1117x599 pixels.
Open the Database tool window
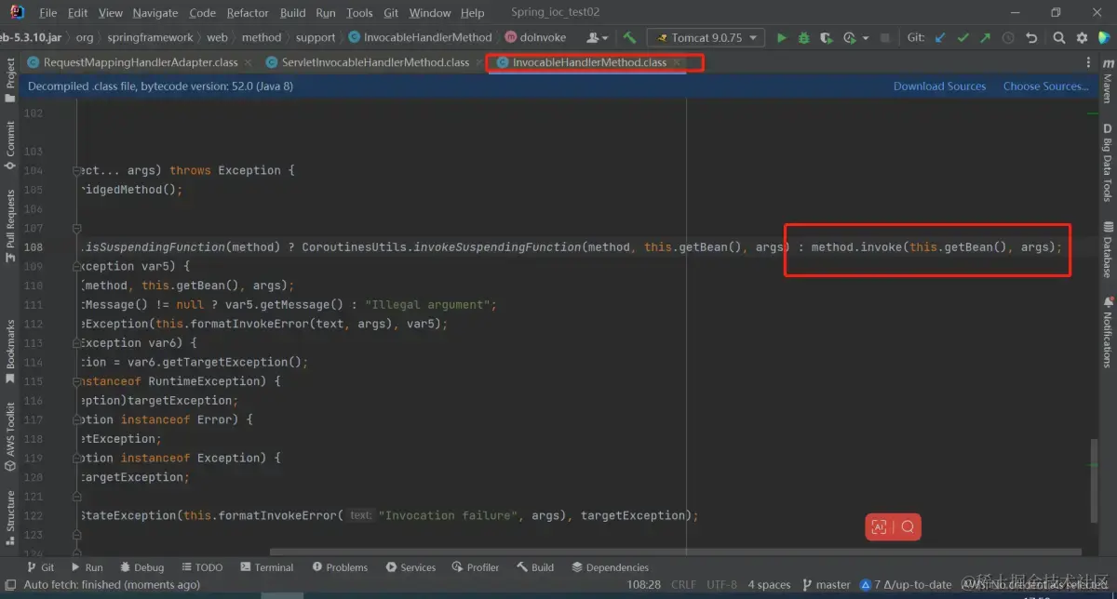tap(1108, 248)
